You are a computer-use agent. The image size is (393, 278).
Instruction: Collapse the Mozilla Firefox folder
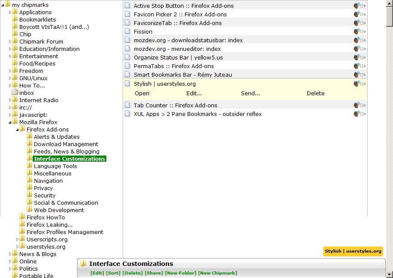tap(10, 122)
